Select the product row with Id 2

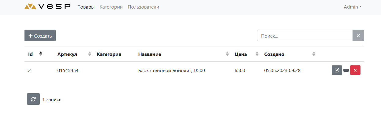(194, 70)
